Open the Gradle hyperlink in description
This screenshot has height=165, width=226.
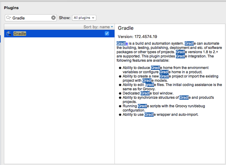coord(122,43)
